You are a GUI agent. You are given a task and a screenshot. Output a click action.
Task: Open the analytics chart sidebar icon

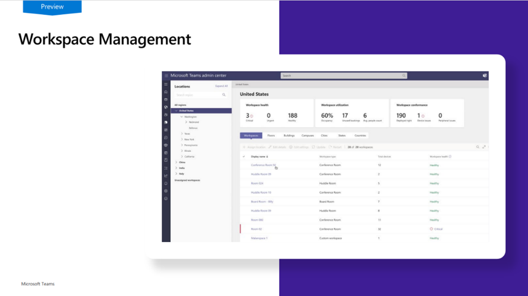tap(165, 176)
